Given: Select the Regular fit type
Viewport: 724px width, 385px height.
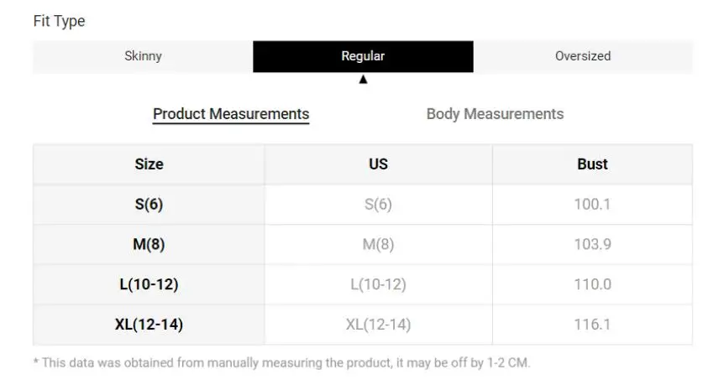Looking at the screenshot, I should point(363,56).
